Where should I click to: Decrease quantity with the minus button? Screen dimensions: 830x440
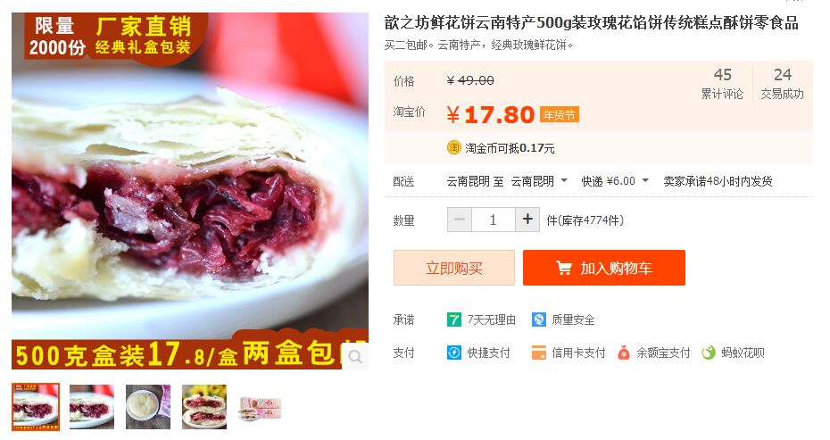tap(460, 220)
